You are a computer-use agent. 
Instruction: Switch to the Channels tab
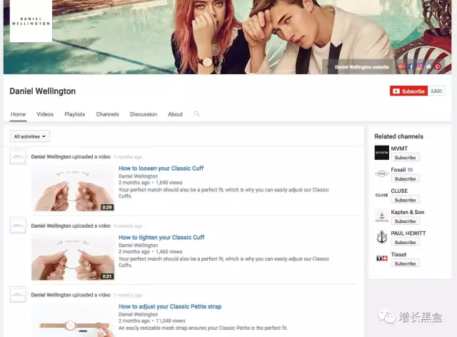pyautogui.click(x=108, y=114)
